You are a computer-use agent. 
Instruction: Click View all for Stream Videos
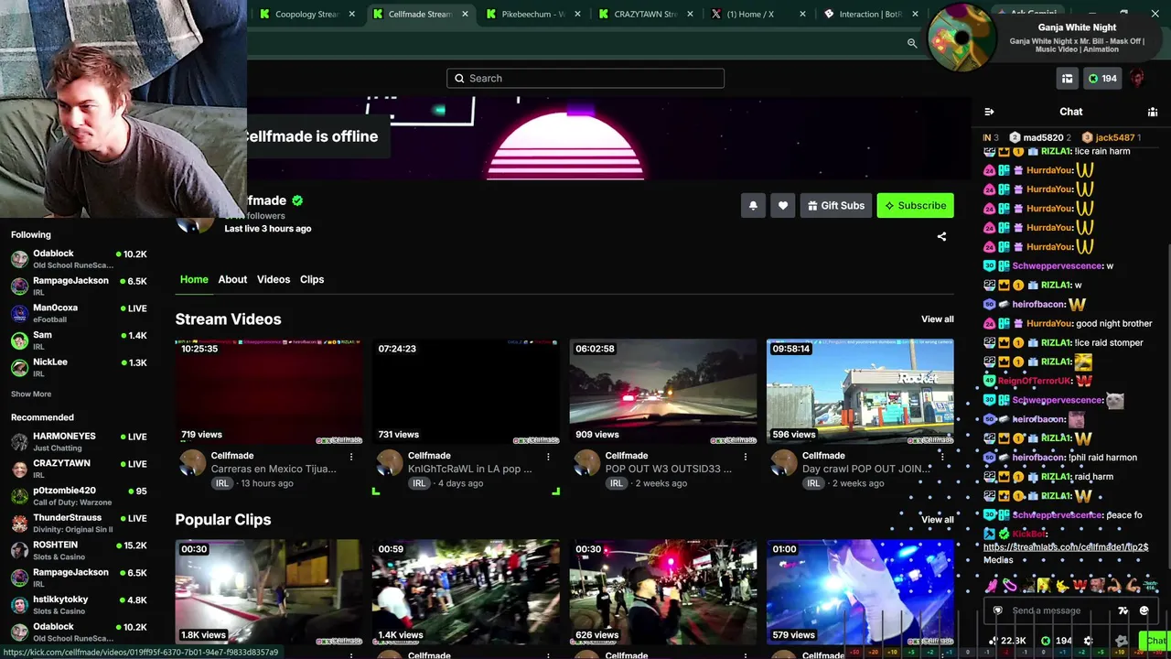[x=937, y=319]
